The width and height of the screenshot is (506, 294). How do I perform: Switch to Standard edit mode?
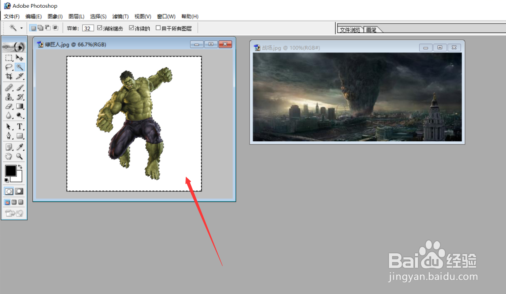click(9, 191)
